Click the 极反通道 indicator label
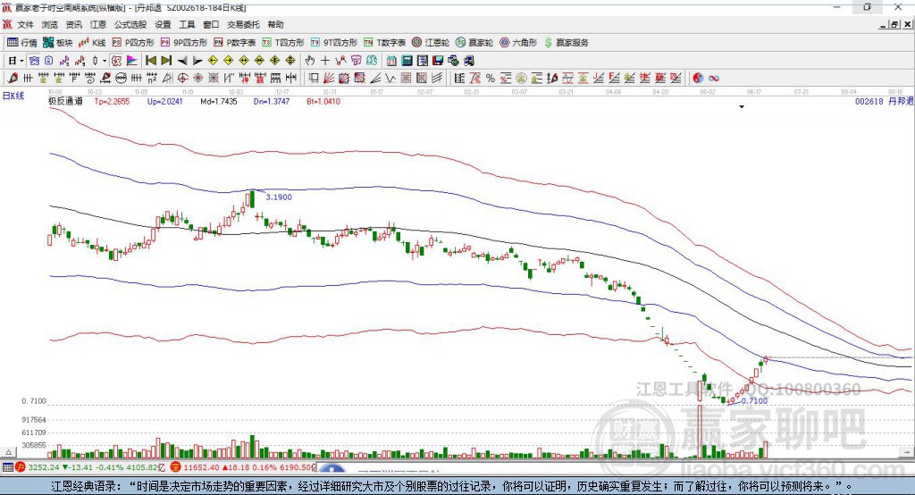The image size is (915, 495). tap(65, 101)
